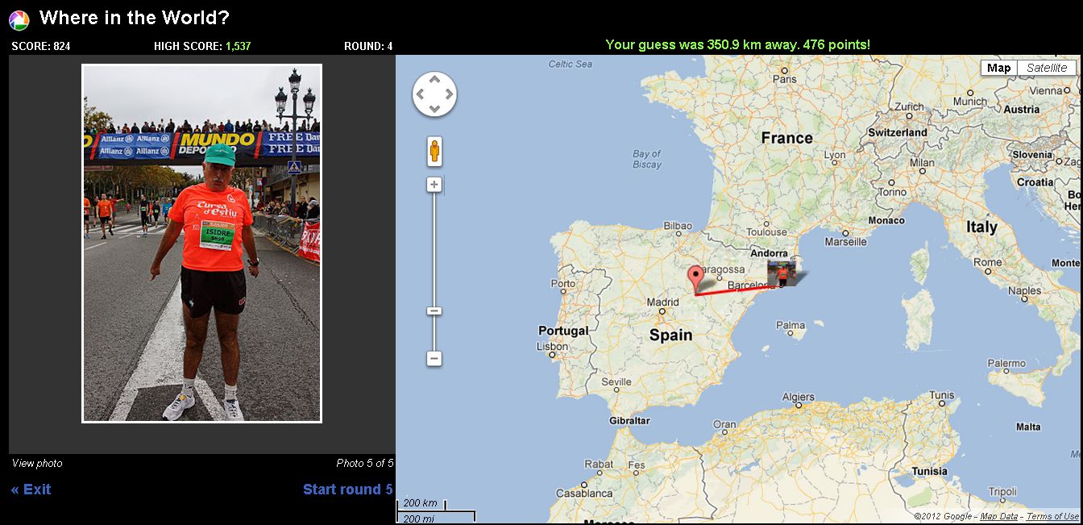Open the full photo via View photo
Image resolution: width=1083 pixels, height=525 pixels.
35,463
